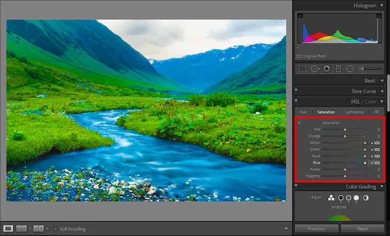Screen dimensions: 390x236
Task: Click the landscape photo preview
Action: point(146,111)
